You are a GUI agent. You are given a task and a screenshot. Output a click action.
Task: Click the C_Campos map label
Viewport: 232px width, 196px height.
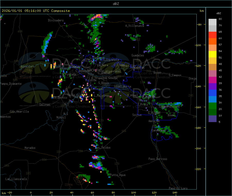pyautogui.click(x=175, y=75)
